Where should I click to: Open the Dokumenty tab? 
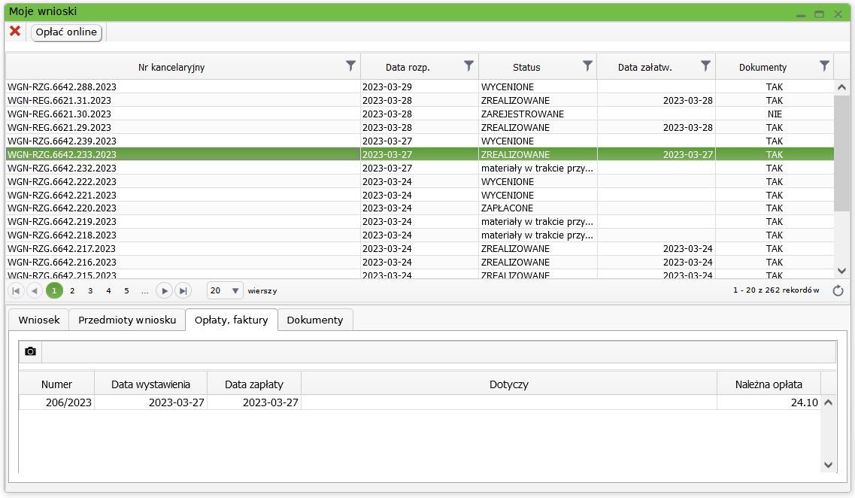pyautogui.click(x=314, y=320)
